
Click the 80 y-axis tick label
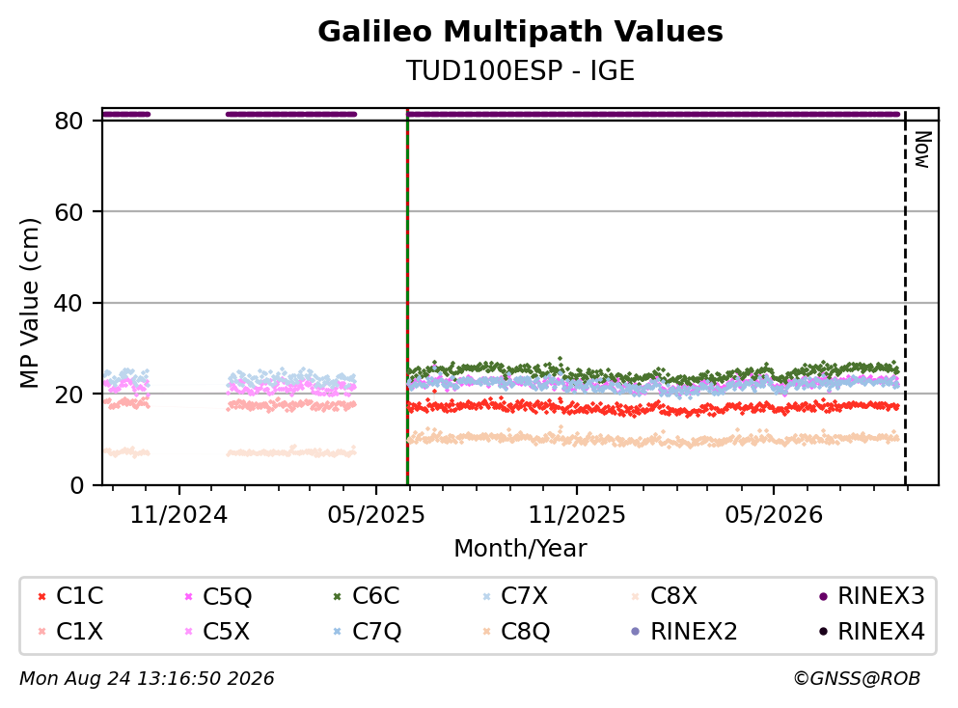[x=68, y=121]
